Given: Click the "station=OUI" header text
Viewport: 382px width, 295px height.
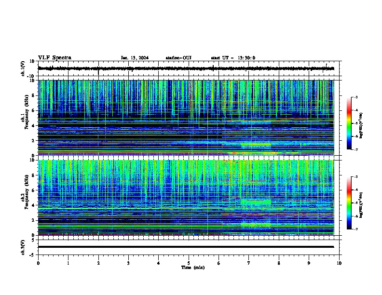Looking at the screenshot, I should [178, 58].
